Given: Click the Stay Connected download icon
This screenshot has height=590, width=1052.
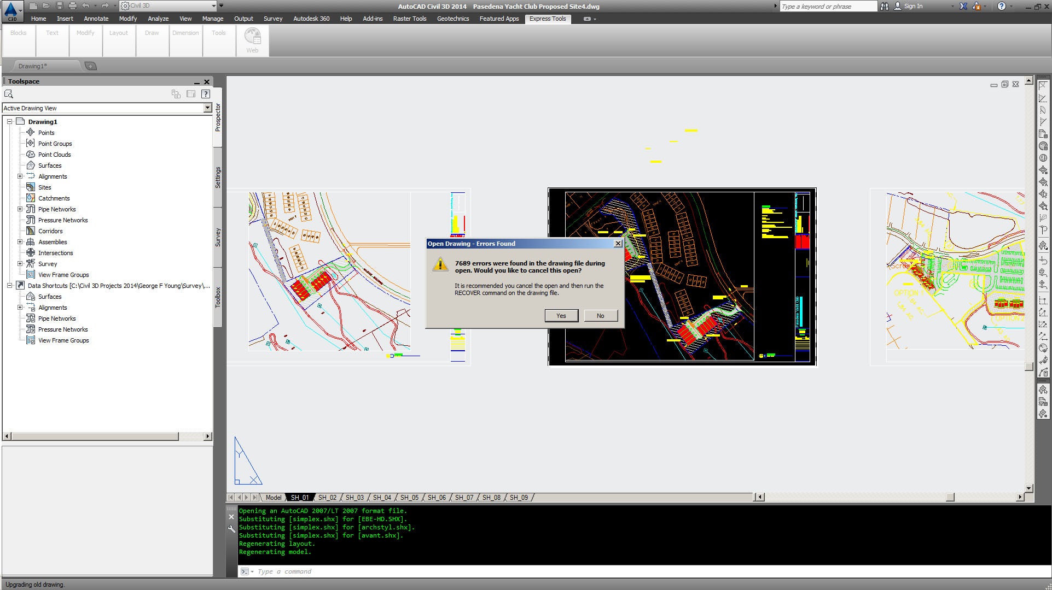Looking at the screenshot, I should pos(977,6).
